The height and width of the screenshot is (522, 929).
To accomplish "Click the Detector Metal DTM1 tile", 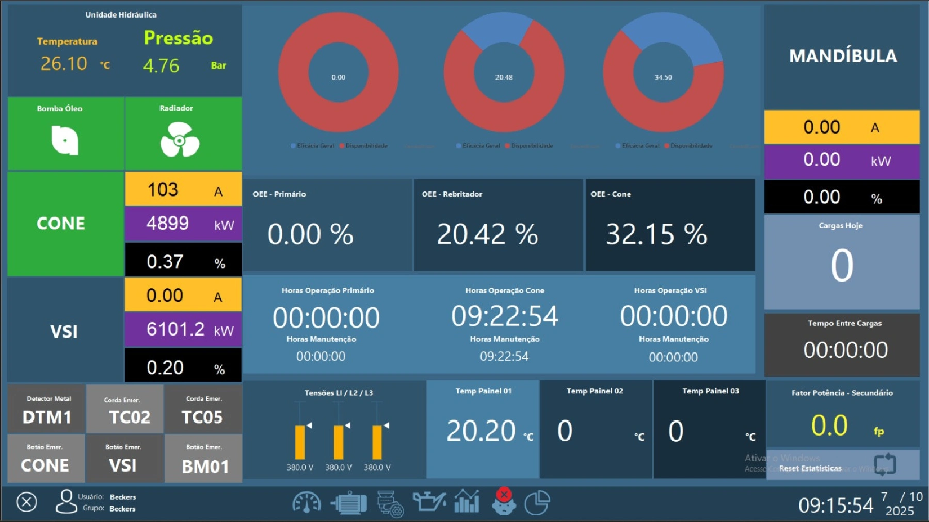I will [x=46, y=409].
